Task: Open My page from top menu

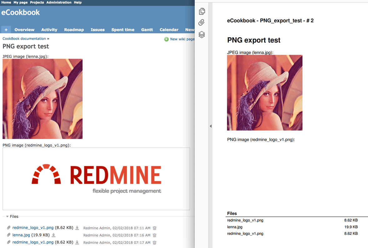Action: (20, 3)
